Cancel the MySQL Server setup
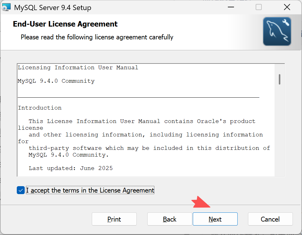 click(270, 219)
